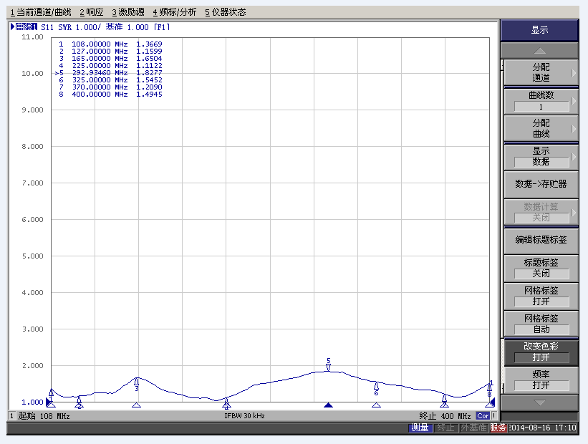This screenshot has width=588, height=444.
Task: Click the 曲线1 trace label icon
Action: click(x=24, y=26)
